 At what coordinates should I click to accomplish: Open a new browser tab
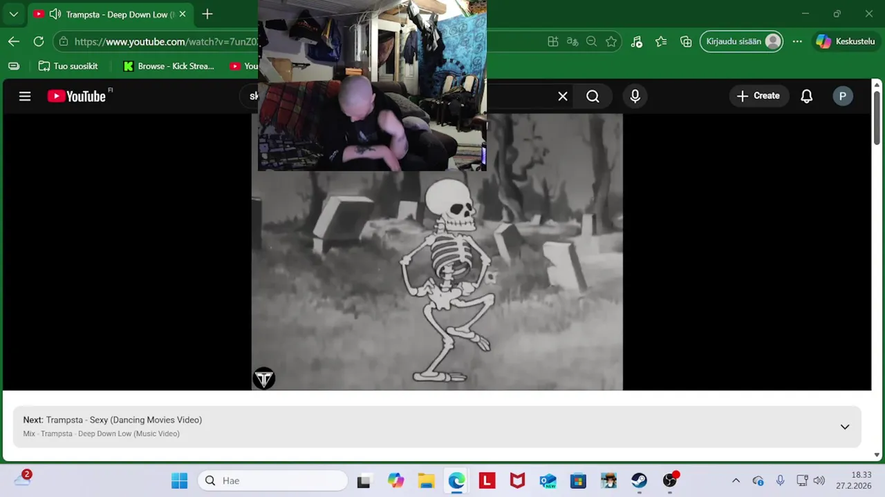pyautogui.click(x=207, y=14)
